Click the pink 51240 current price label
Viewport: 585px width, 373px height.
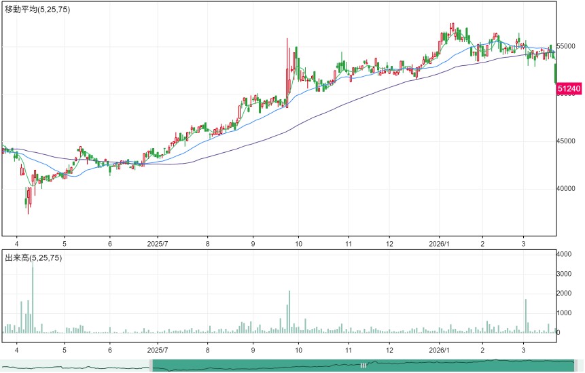tap(569, 89)
